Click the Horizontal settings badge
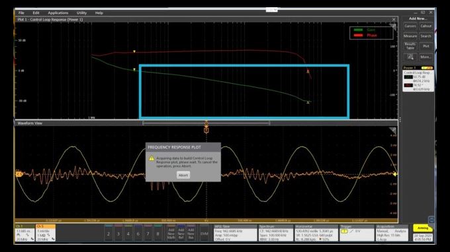The width and height of the screenshot is (450, 252). 315,233
